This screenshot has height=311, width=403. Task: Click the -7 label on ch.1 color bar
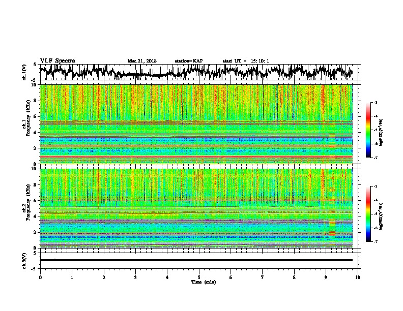coord(375,158)
